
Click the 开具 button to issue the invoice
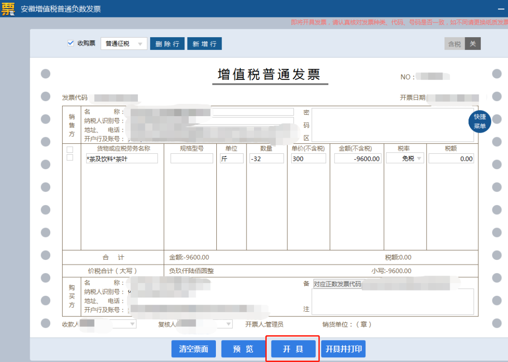pos(293,349)
